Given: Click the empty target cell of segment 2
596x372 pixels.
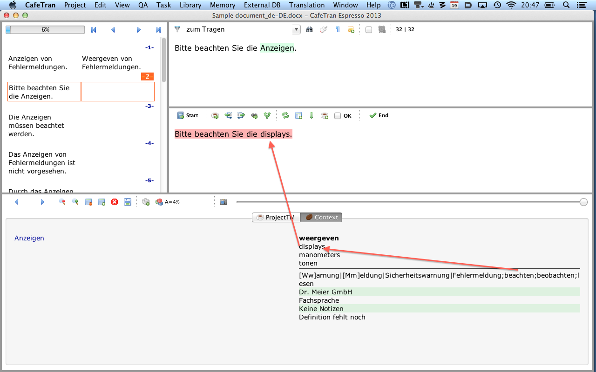Looking at the screenshot, I should click(118, 92).
